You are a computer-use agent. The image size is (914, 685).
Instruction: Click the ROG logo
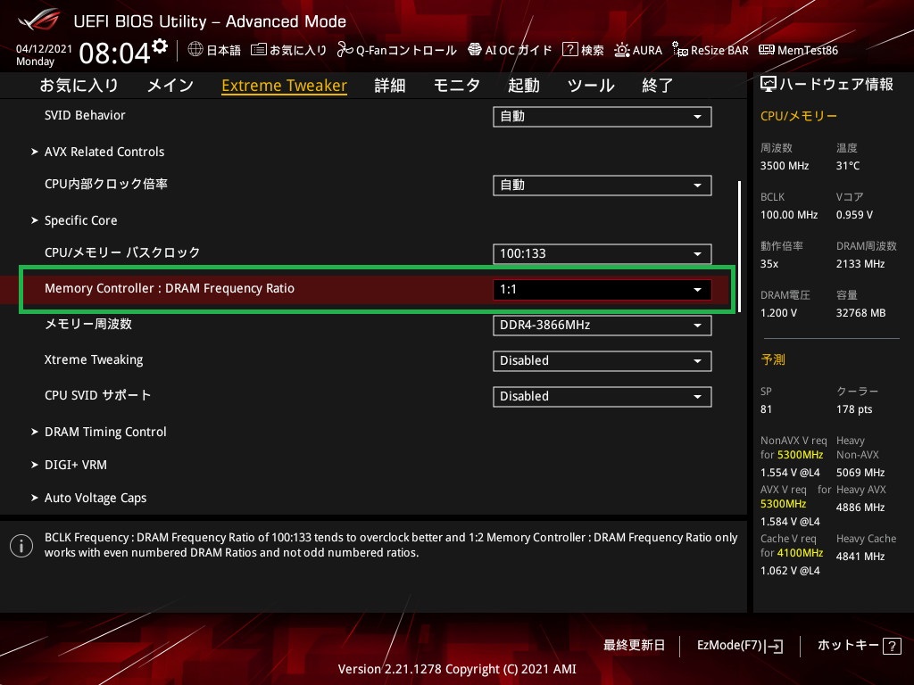click(x=39, y=20)
